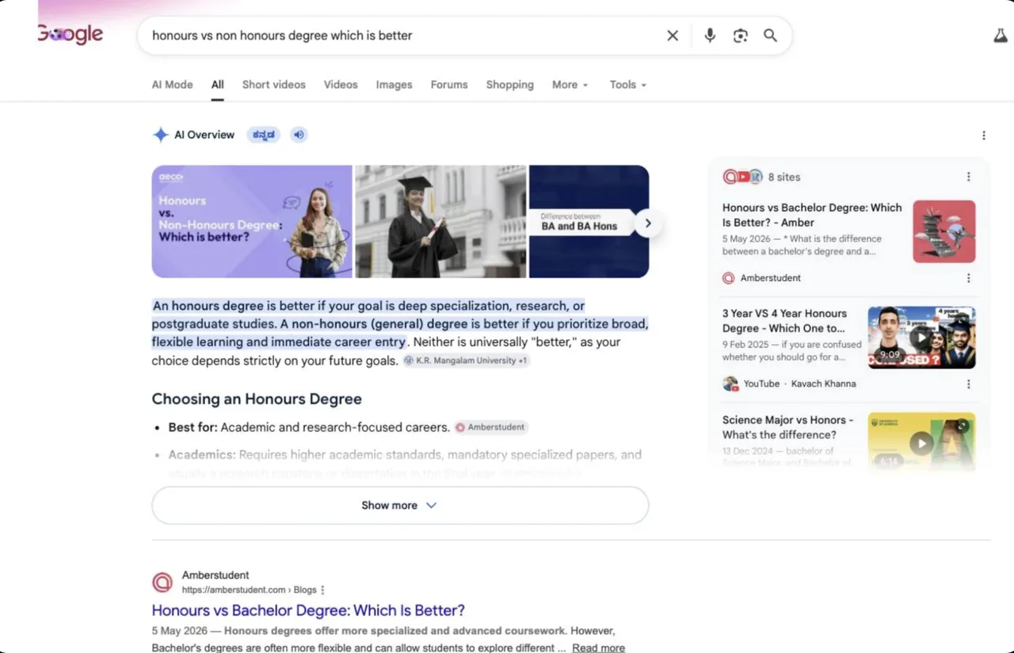Viewport: 1014px width, 653px height.
Task: Play the Science Major vs Honors video thumbnail
Action: point(921,441)
